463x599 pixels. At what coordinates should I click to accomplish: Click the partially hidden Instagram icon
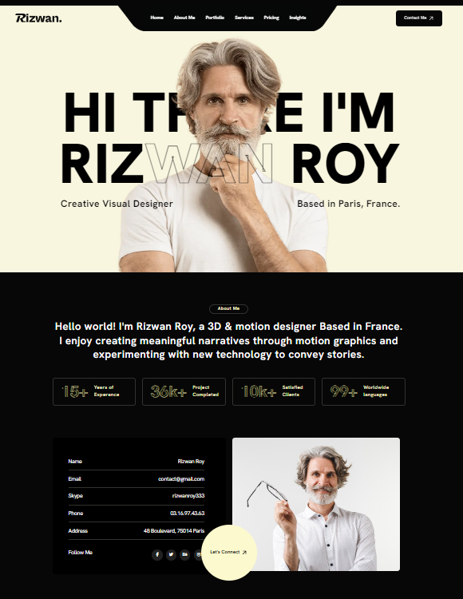tap(198, 554)
